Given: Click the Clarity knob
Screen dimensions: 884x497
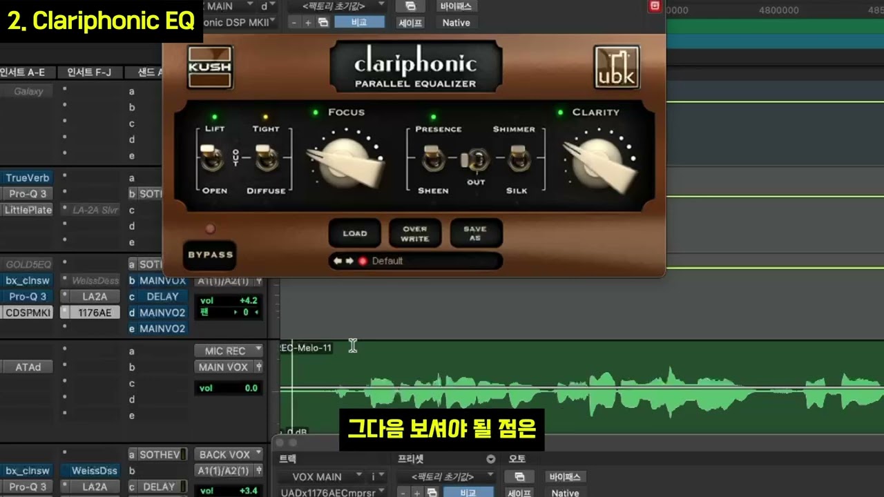Looking at the screenshot, I should [601, 164].
